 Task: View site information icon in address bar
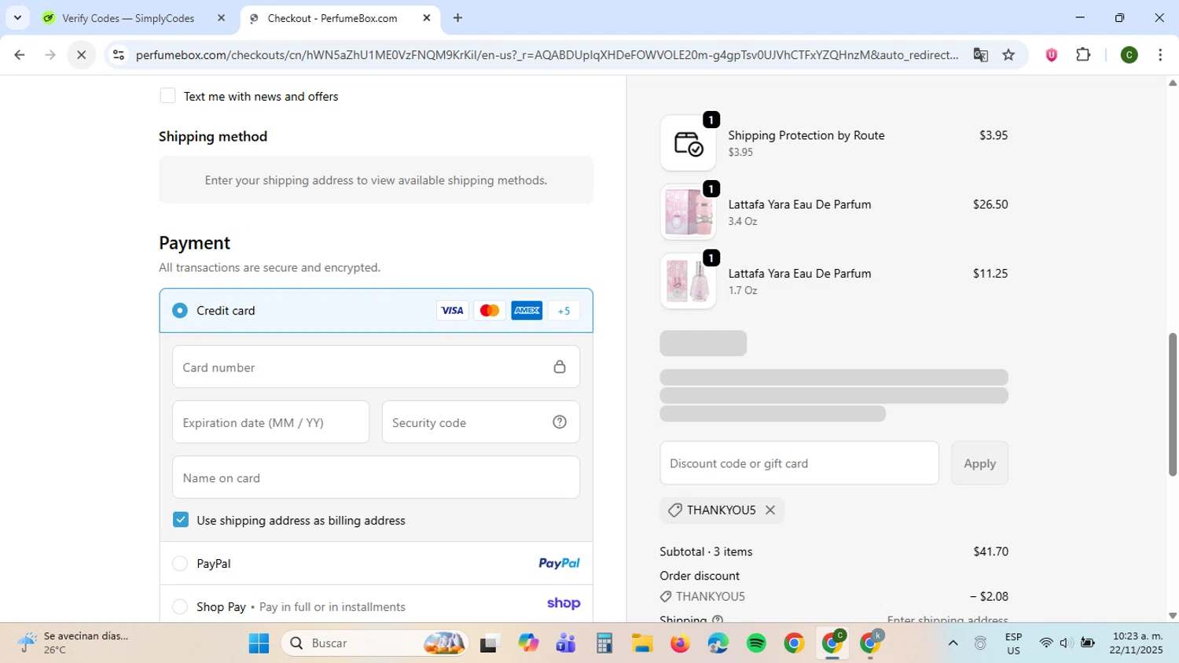119,55
